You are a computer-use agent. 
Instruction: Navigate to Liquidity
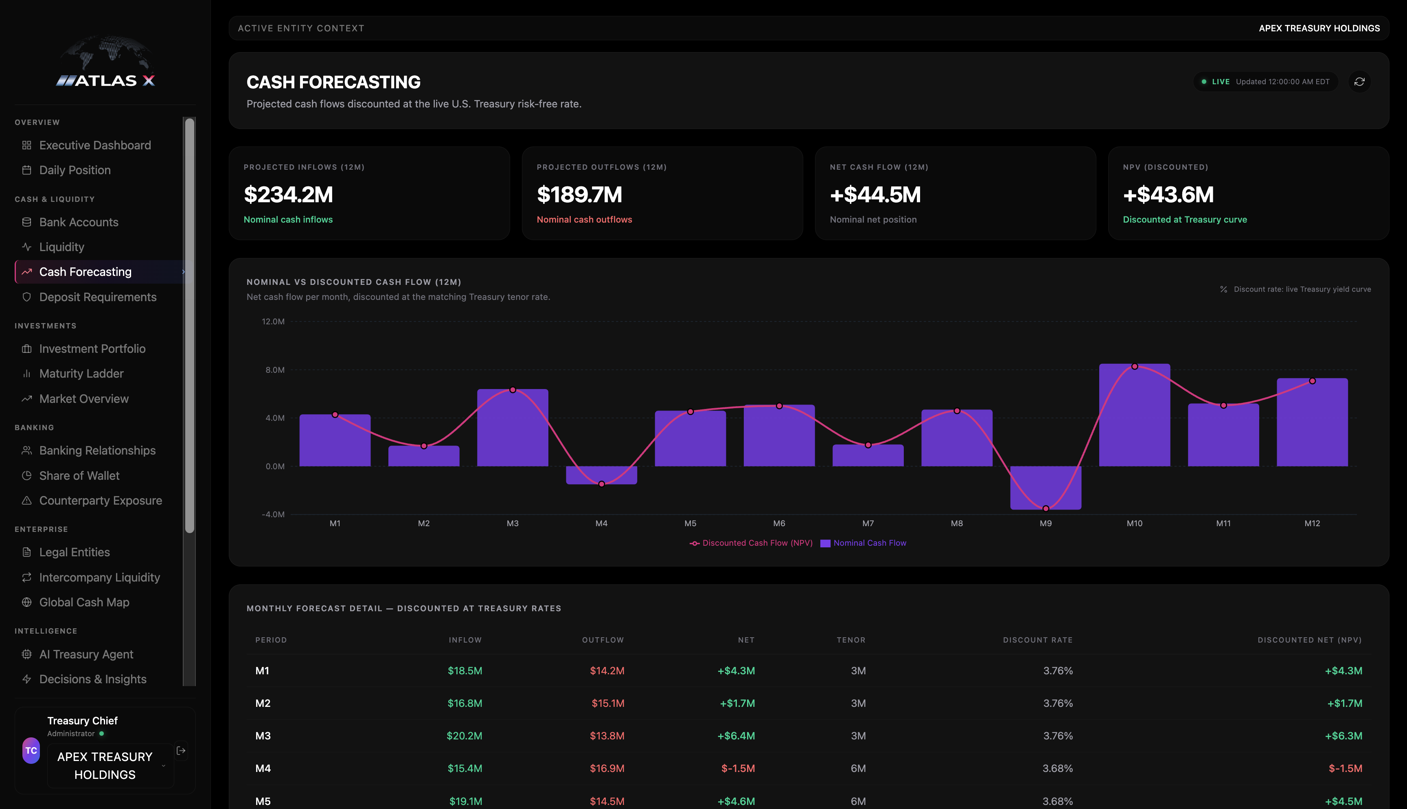coord(62,247)
